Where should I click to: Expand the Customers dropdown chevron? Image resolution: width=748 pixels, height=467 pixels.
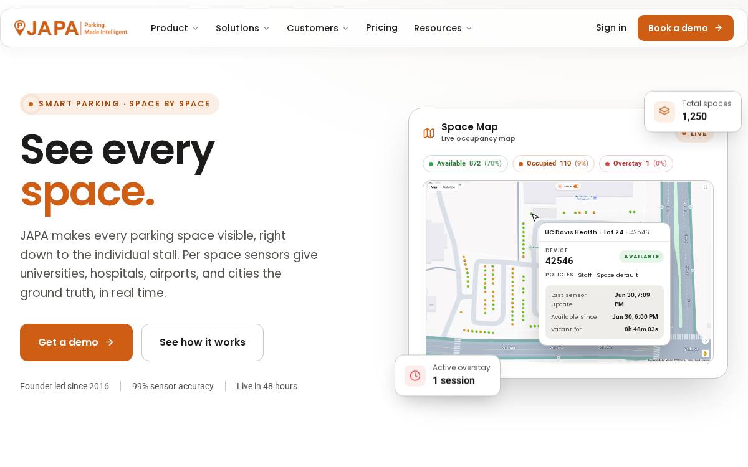345,28
